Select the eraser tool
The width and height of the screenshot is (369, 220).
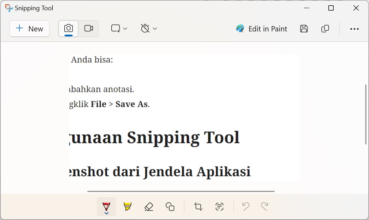coord(148,207)
